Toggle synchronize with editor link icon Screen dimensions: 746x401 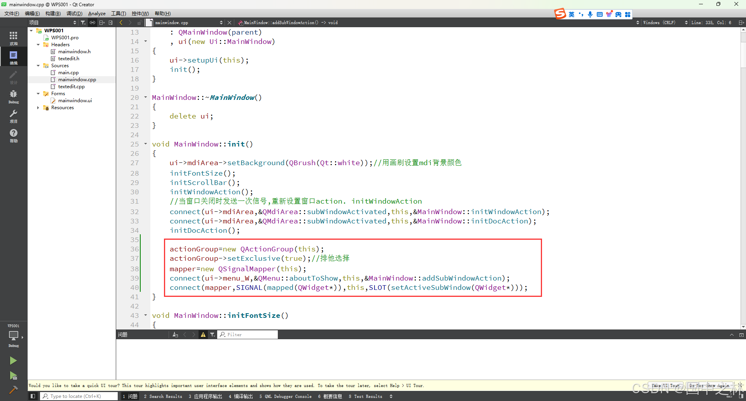point(92,23)
